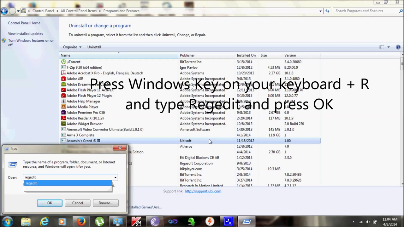Open View installed updates link
This screenshot has width=404, height=227.
(x=26, y=34)
